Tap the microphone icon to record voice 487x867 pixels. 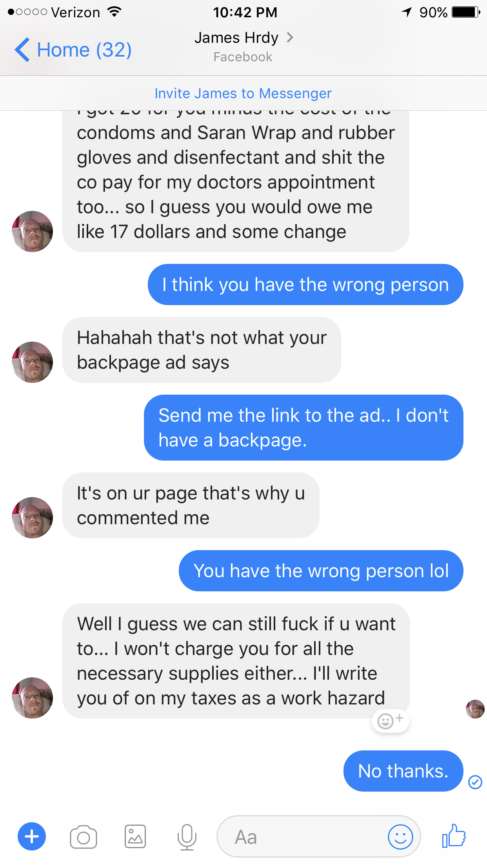click(187, 837)
